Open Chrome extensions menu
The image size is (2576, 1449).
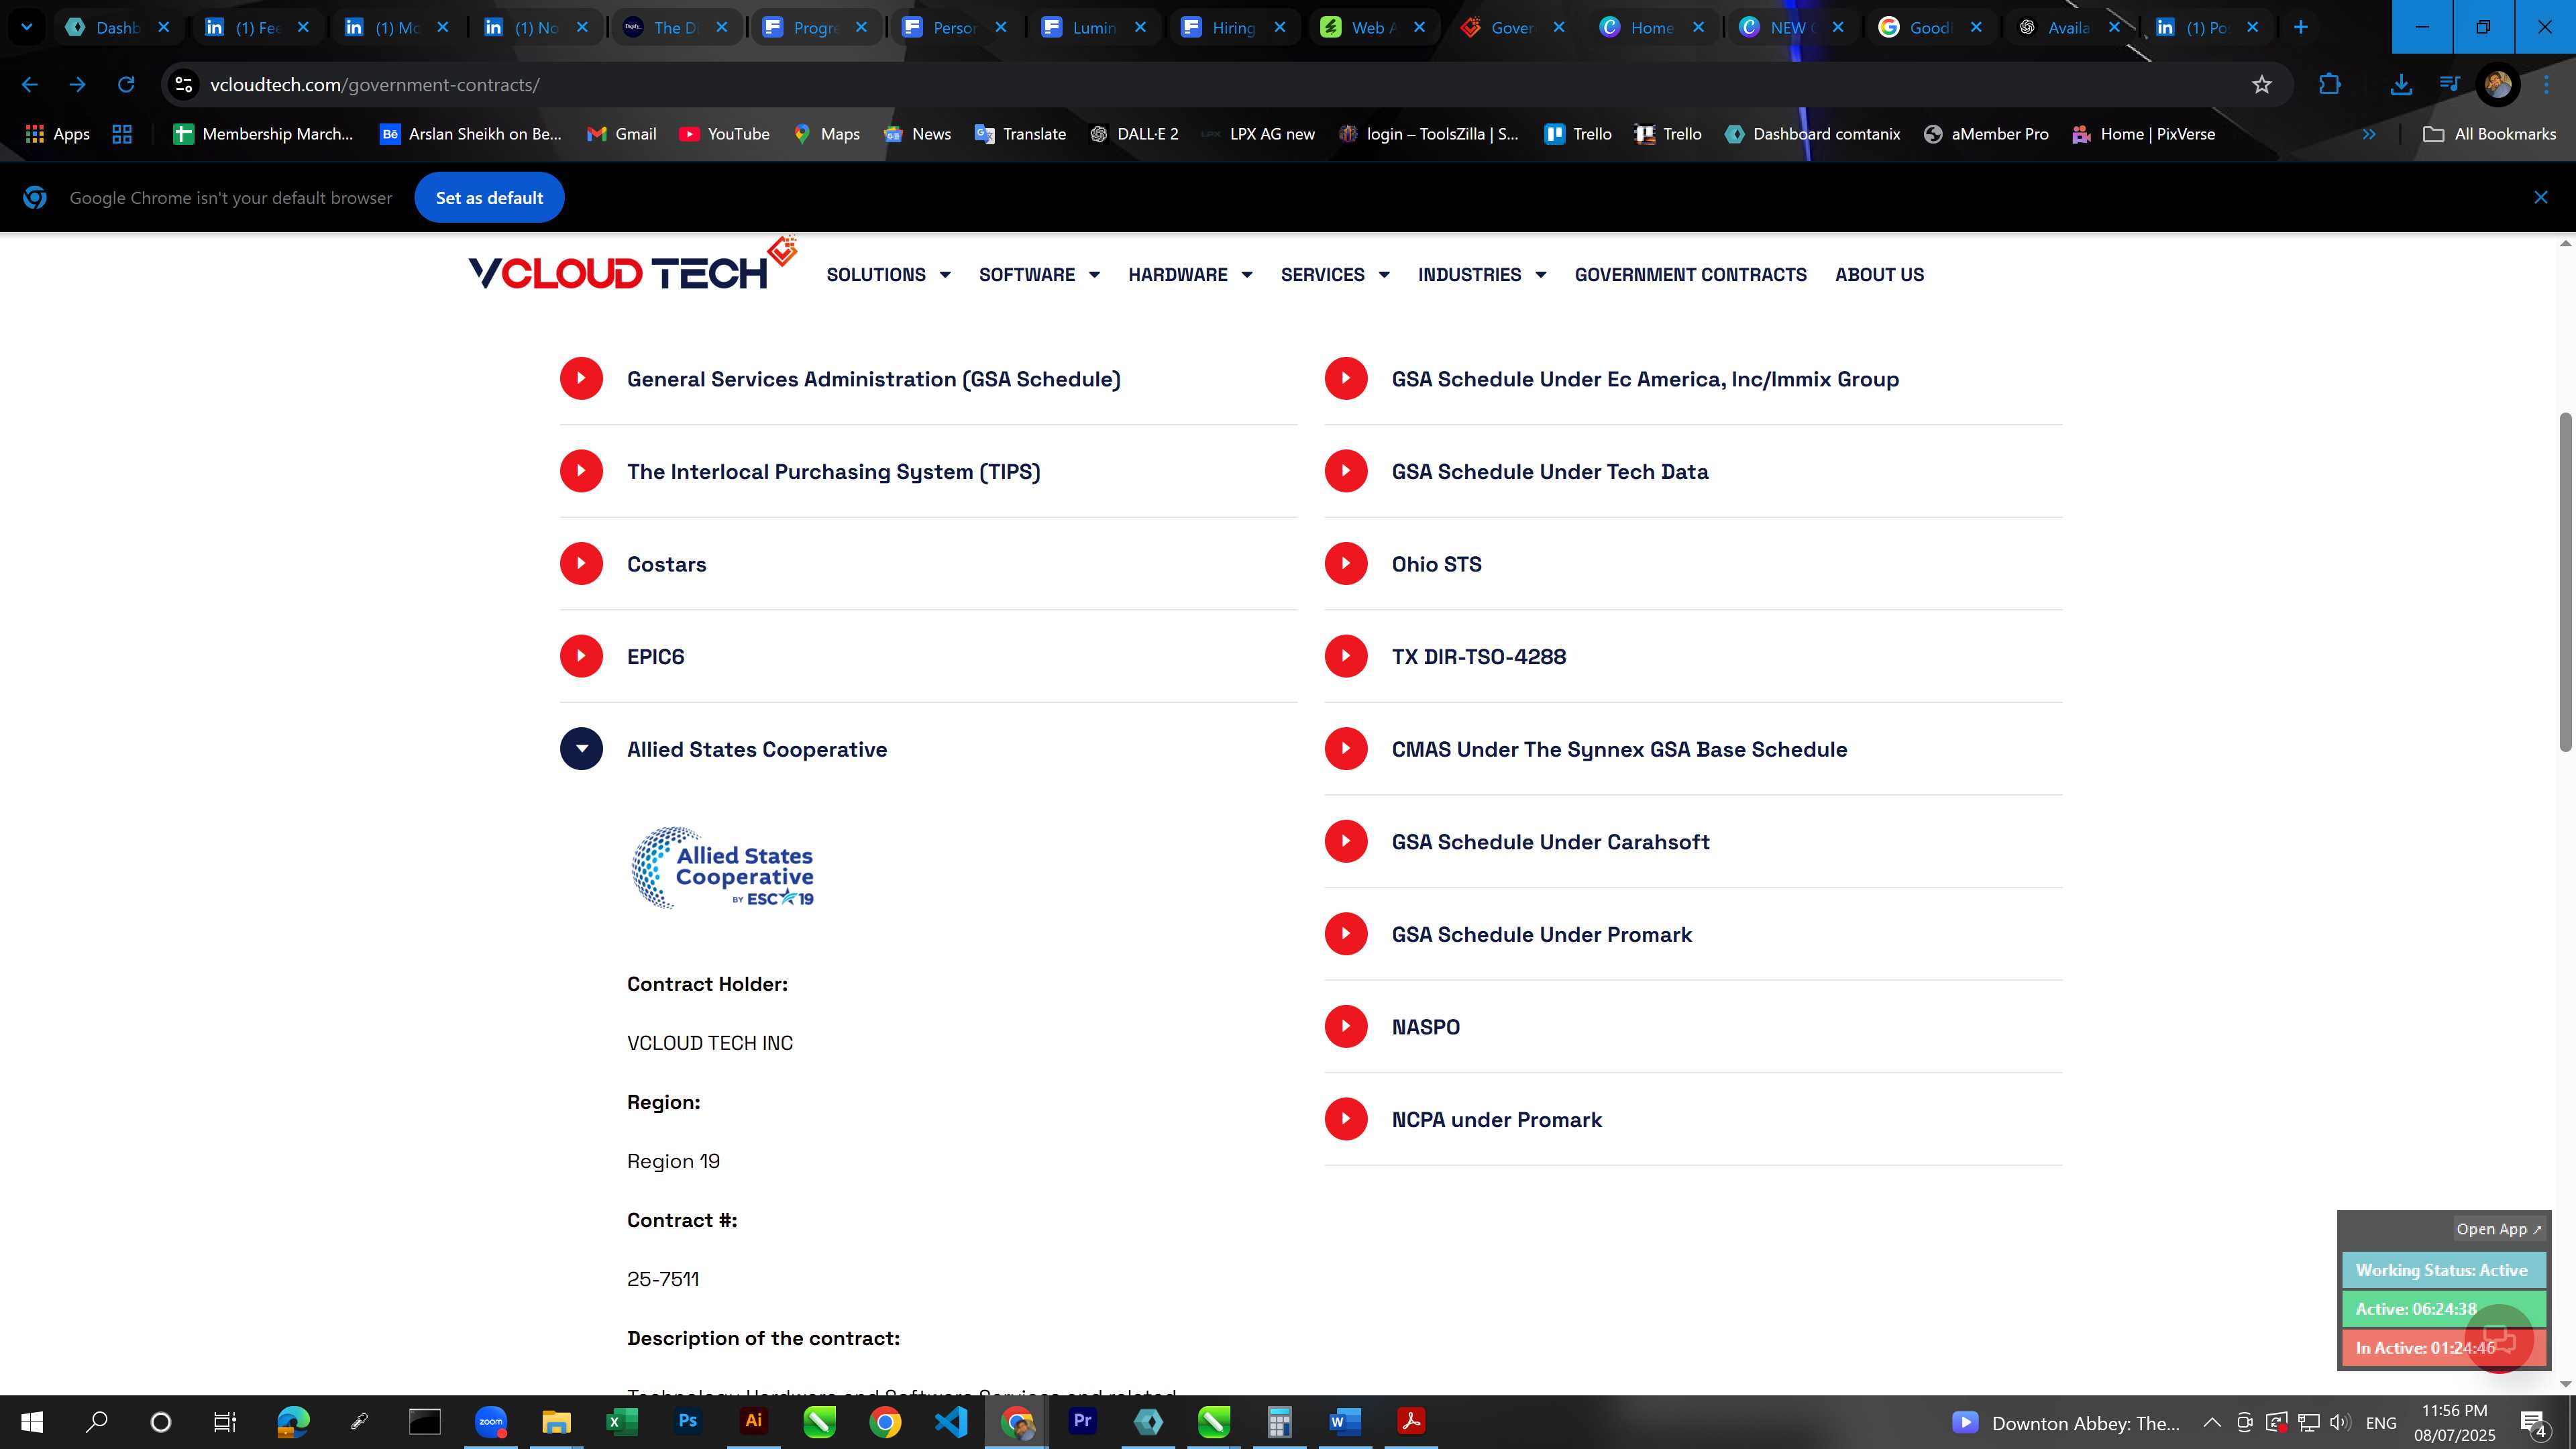click(2329, 85)
